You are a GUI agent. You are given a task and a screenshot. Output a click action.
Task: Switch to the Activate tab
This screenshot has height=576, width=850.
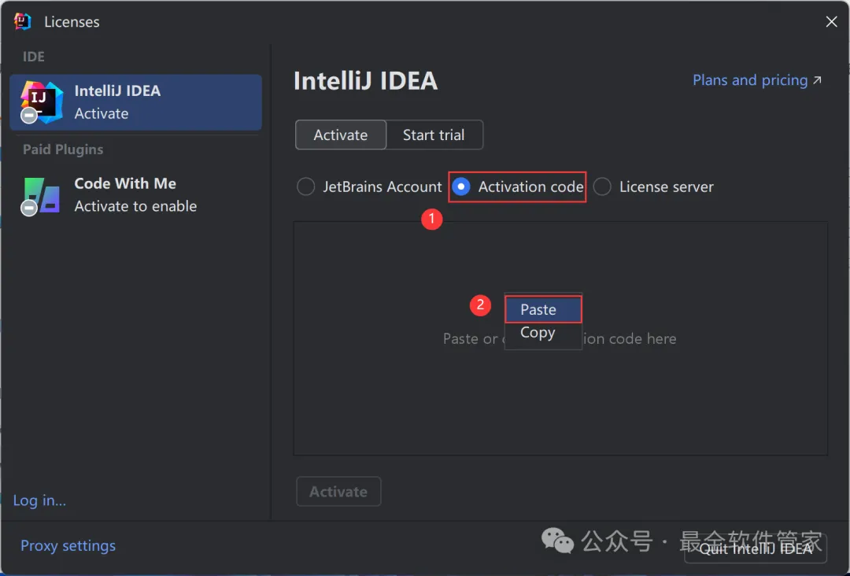click(x=340, y=135)
